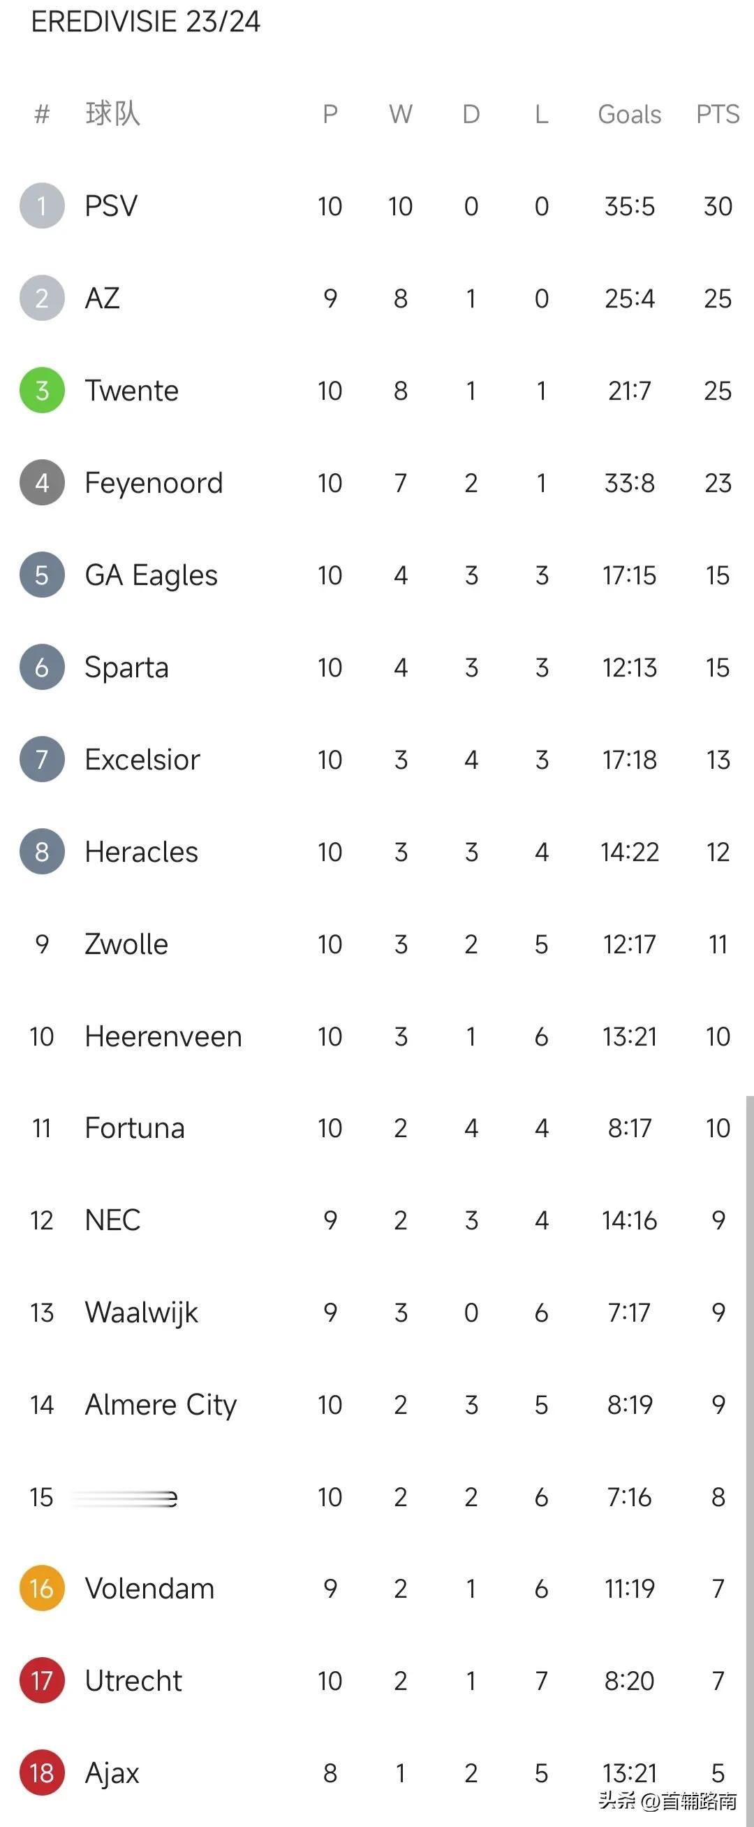
Task: Click the EREDIVISIE 23/24 title
Action: [x=146, y=22]
